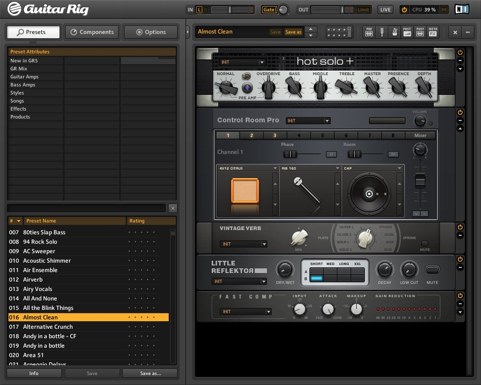Toggle right input channel R
Image resolution: width=481 pixels, height=385 pixels.
tap(206, 10)
